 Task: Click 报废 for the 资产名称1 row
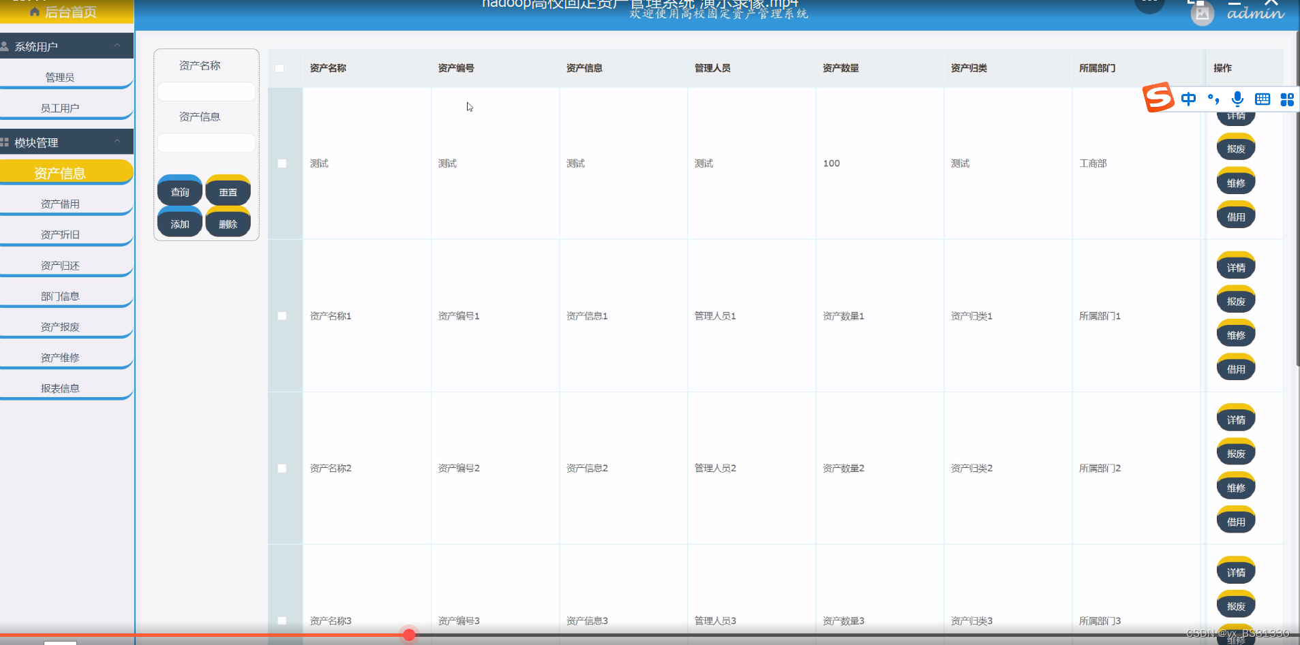[x=1236, y=300]
